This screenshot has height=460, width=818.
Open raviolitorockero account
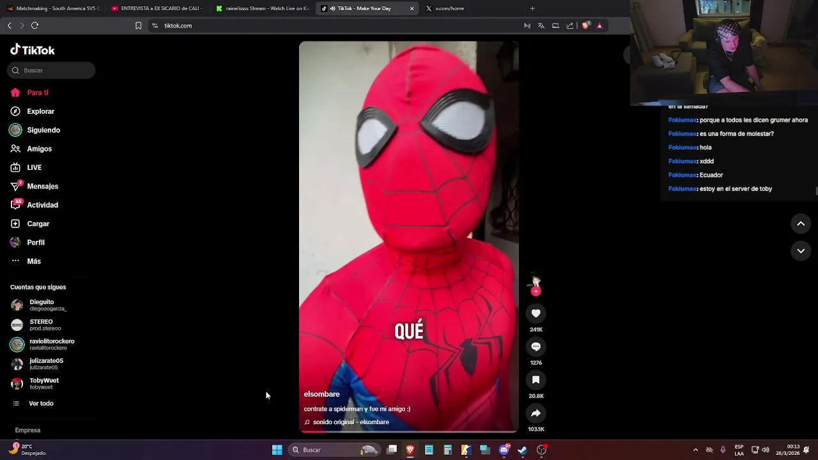(42, 344)
